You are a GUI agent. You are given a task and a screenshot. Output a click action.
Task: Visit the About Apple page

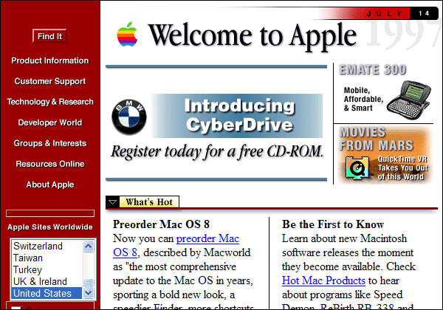49,185
